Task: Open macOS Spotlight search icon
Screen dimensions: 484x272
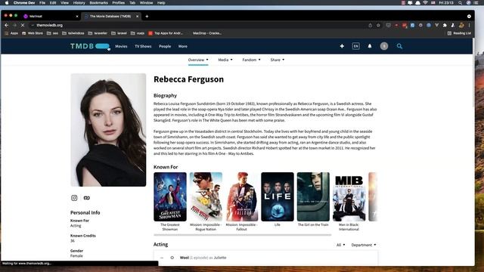Action: coord(461,3)
